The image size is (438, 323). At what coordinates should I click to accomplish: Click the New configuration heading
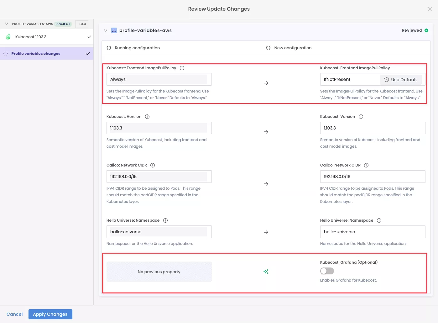293,48
